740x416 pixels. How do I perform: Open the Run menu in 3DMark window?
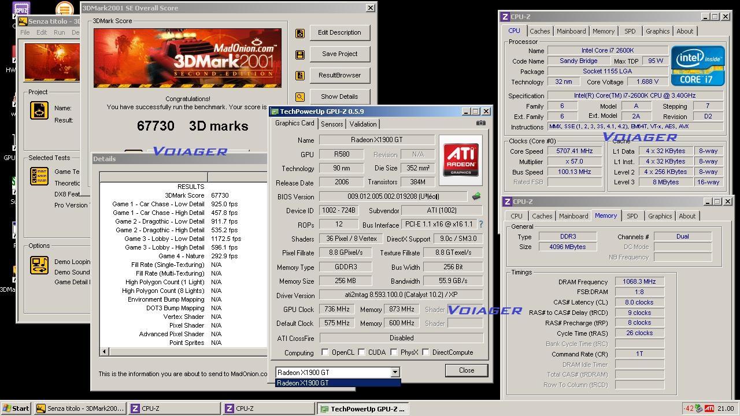pos(60,32)
